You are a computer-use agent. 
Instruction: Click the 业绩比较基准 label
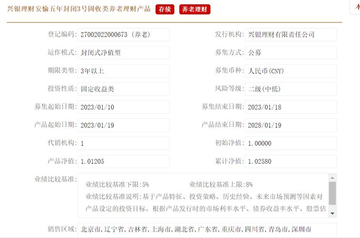coord(56,179)
